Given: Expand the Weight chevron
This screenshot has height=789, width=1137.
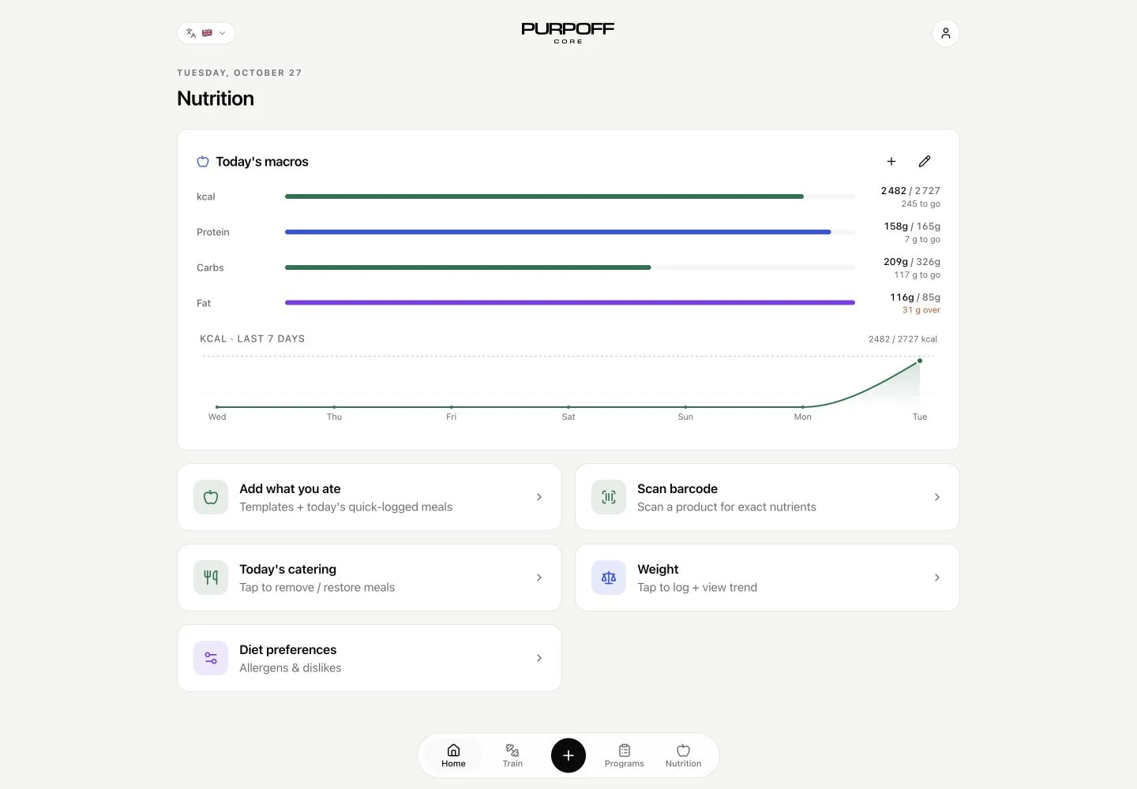Looking at the screenshot, I should tap(937, 578).
